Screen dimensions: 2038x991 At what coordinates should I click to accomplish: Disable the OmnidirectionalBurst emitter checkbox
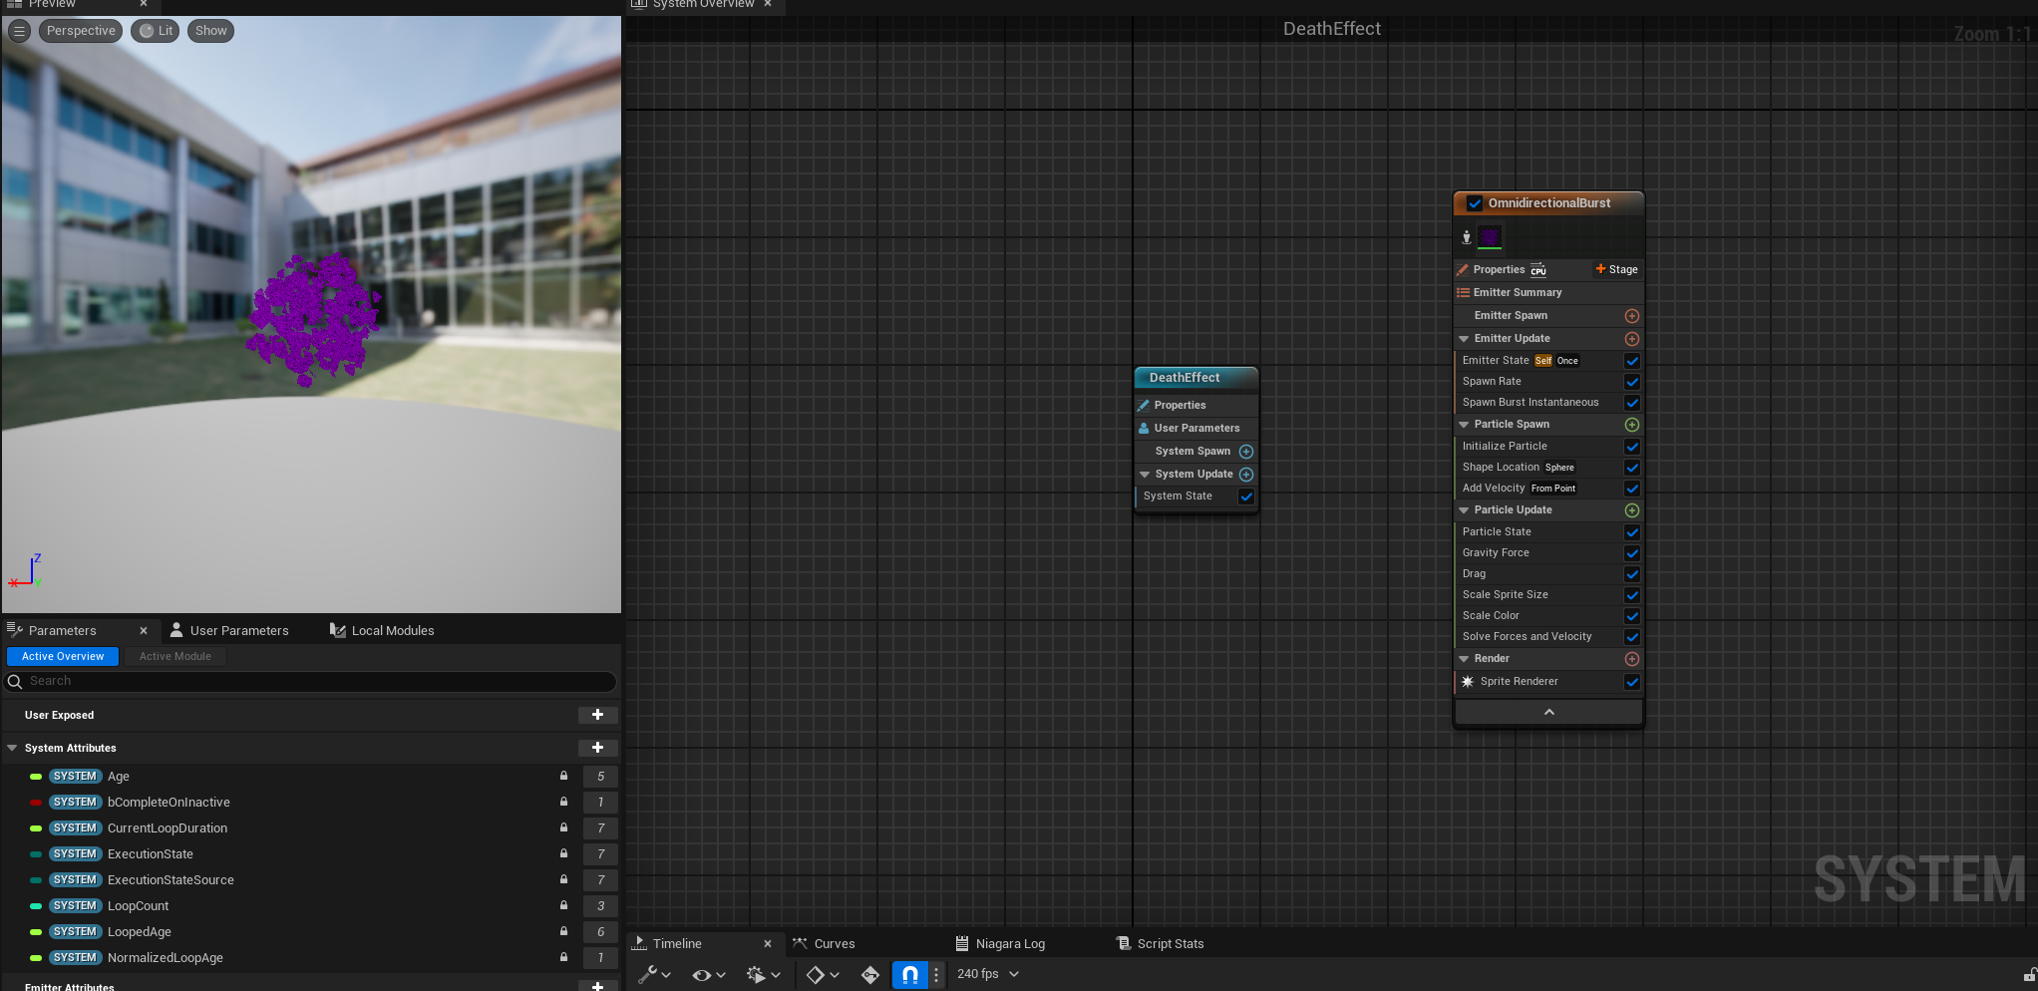1475,203
